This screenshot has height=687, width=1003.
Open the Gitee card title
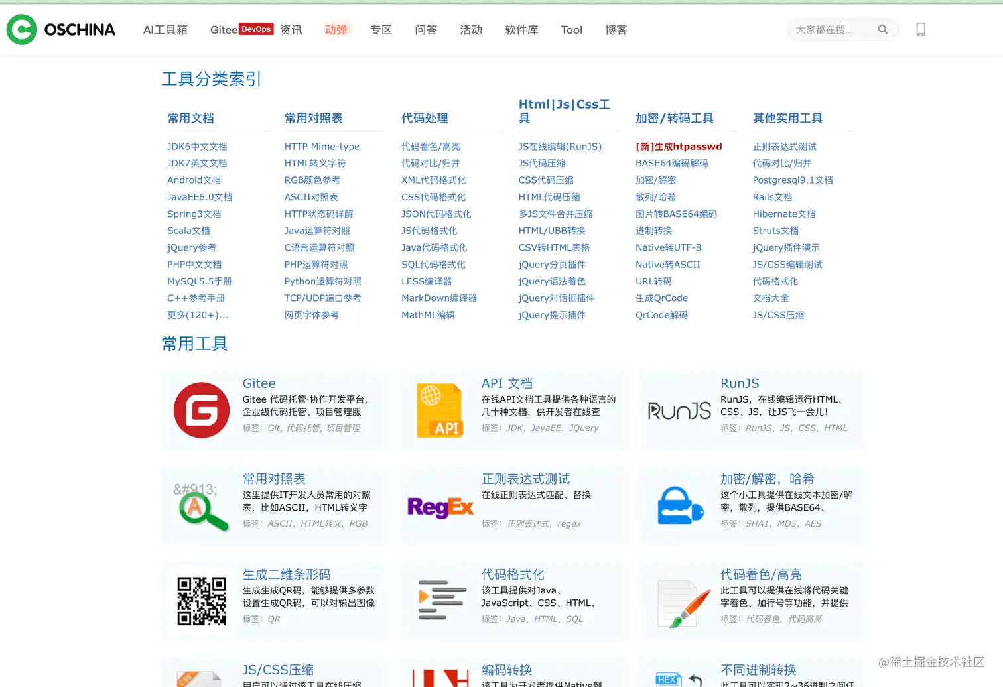(259, 383)
